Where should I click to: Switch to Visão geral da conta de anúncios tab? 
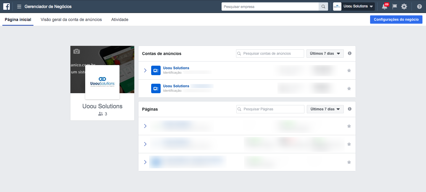[71, 20]
